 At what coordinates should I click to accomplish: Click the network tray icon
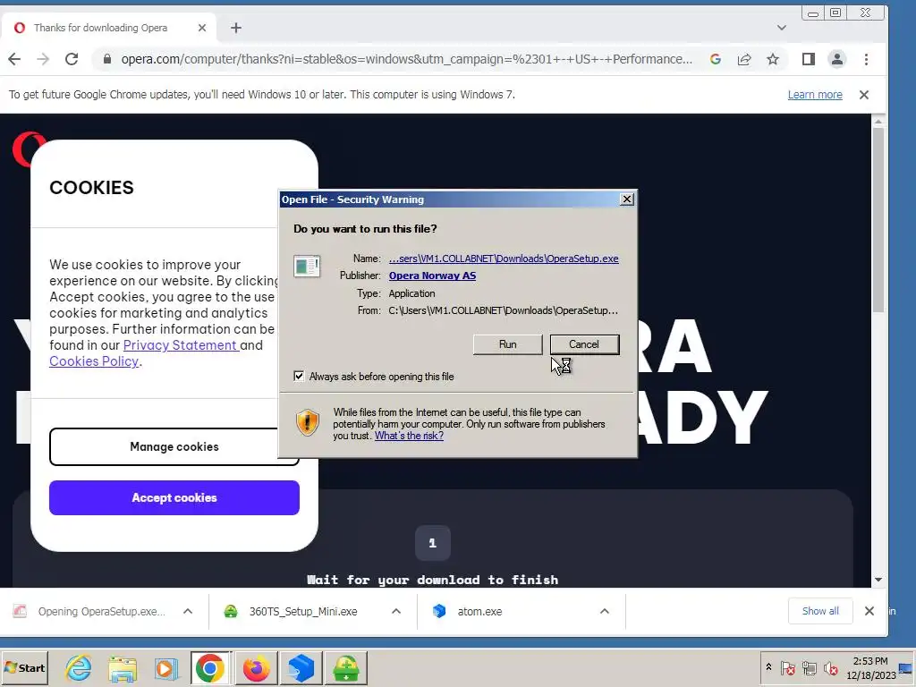[809, 667]
